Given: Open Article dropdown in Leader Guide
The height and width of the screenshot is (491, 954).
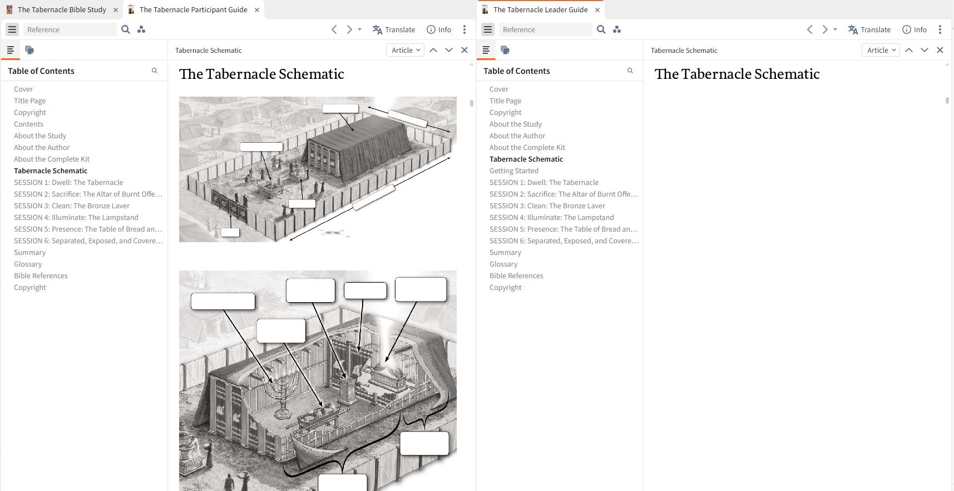Looking at the screenshot, I should [x=881, y=50].
